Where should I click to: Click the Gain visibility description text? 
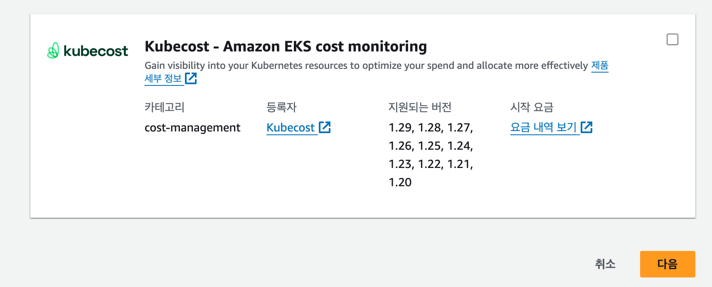tap(366, 66)
